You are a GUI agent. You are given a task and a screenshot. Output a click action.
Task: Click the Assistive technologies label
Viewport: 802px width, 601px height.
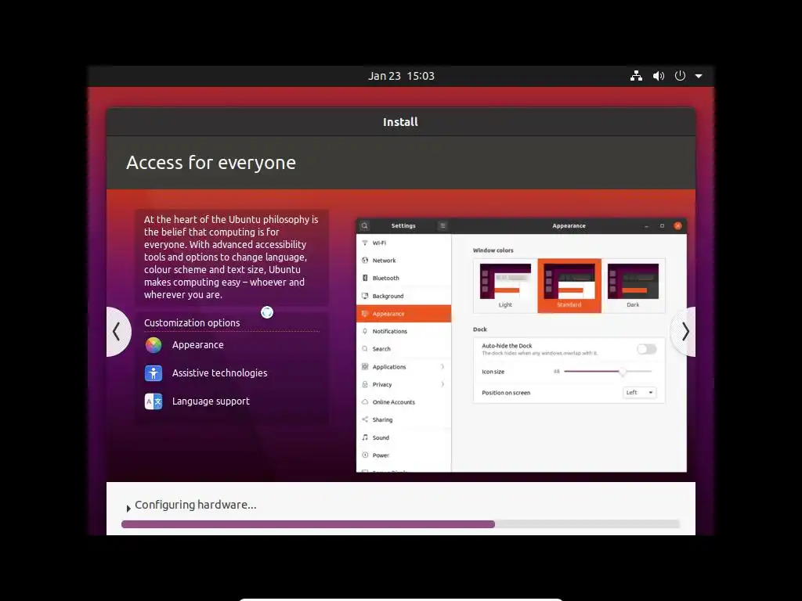tap(219, 373)
